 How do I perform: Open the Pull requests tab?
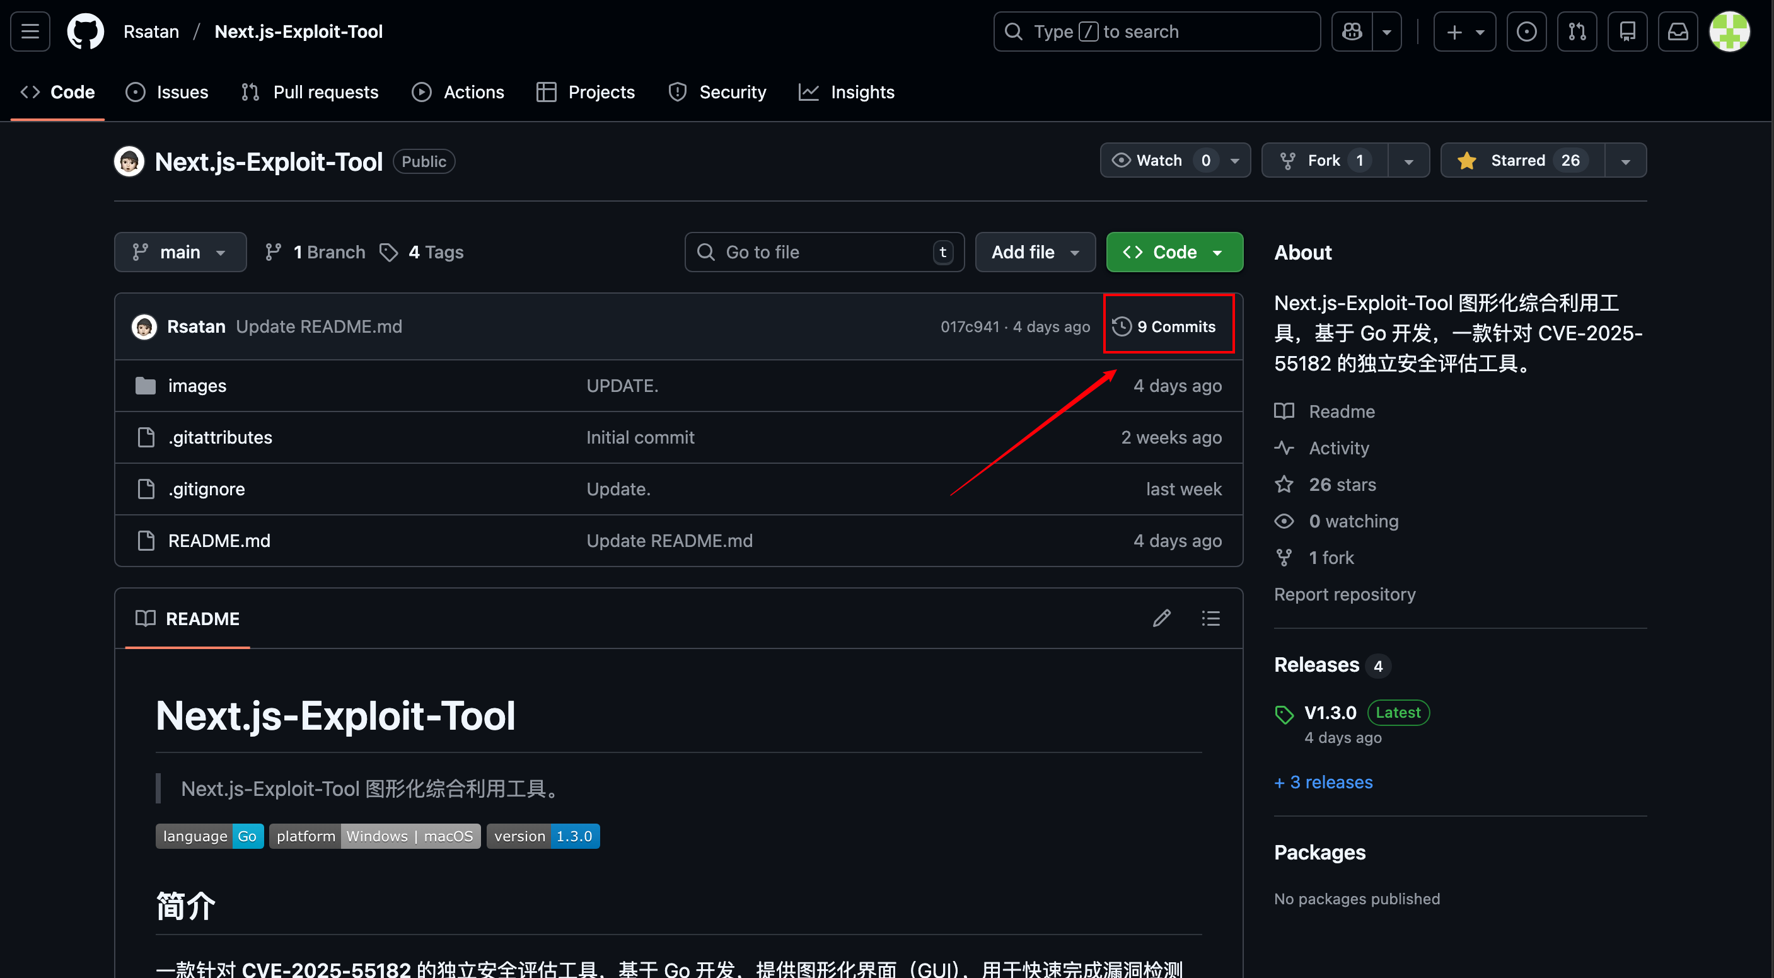click(x=310, y=92)
